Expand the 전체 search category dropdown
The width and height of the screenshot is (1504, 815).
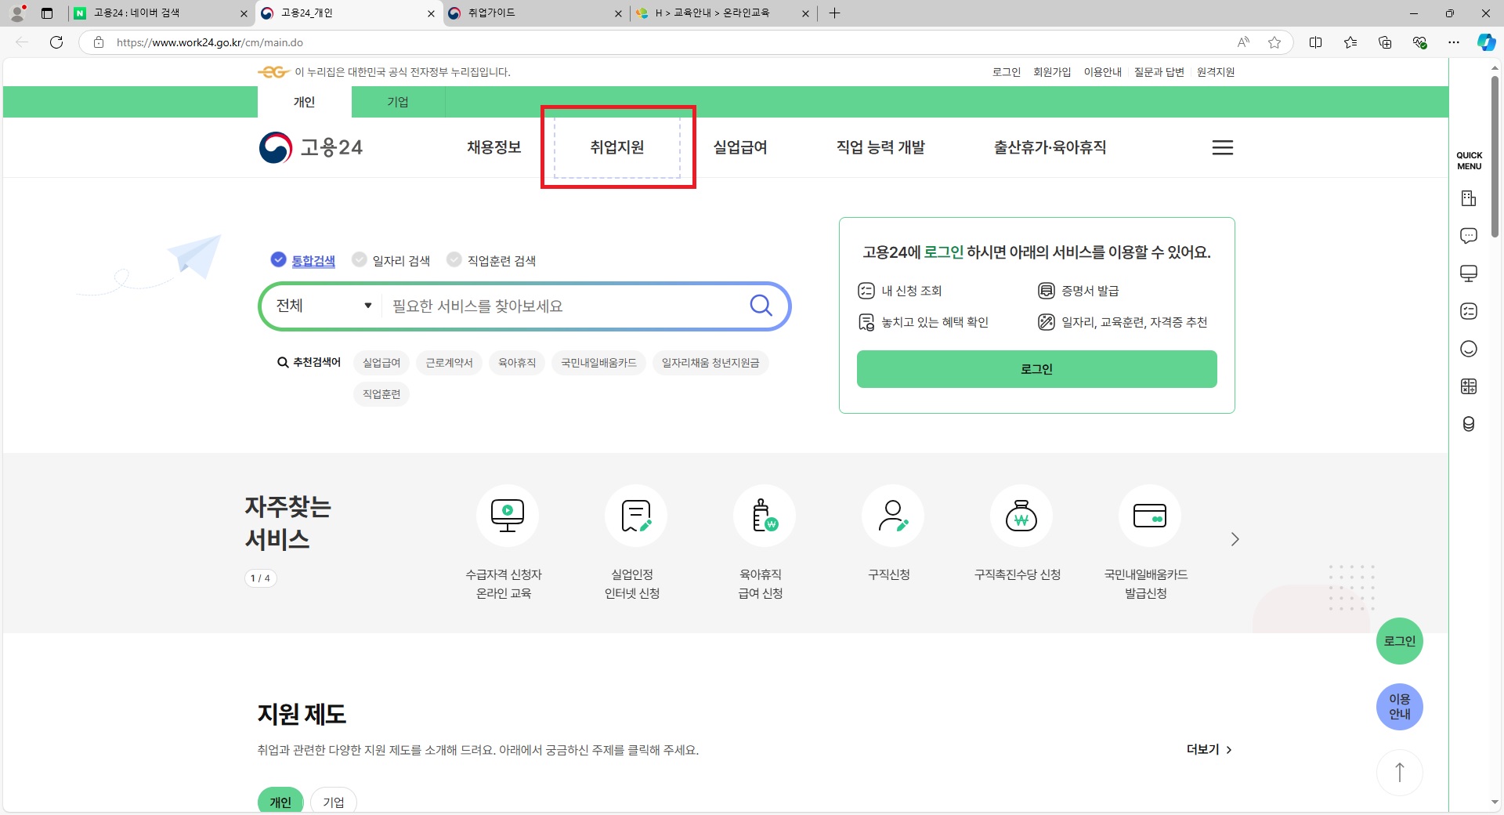(x=323, y=306)
